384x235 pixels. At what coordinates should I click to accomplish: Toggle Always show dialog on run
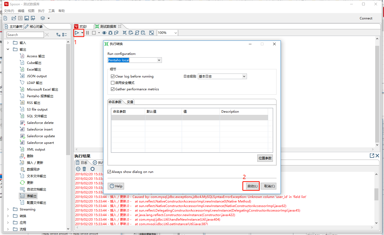click(x=109, y=172)
